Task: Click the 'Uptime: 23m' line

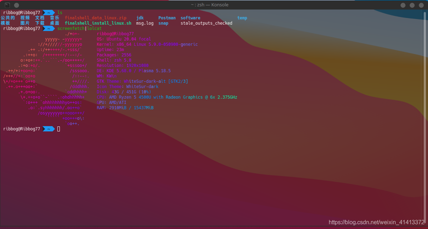Action: (110, 50)
